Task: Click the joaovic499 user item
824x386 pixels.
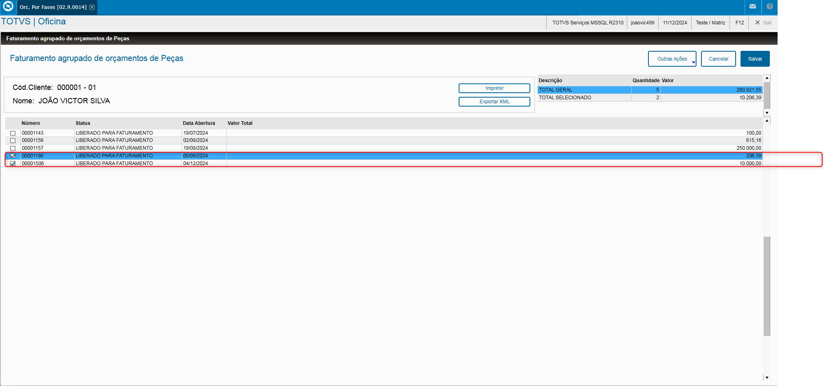Action: [642, 23]
